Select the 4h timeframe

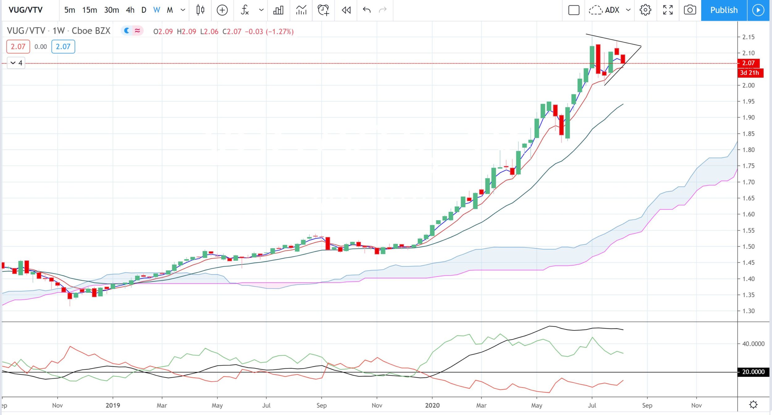click(x=130, y=10)
